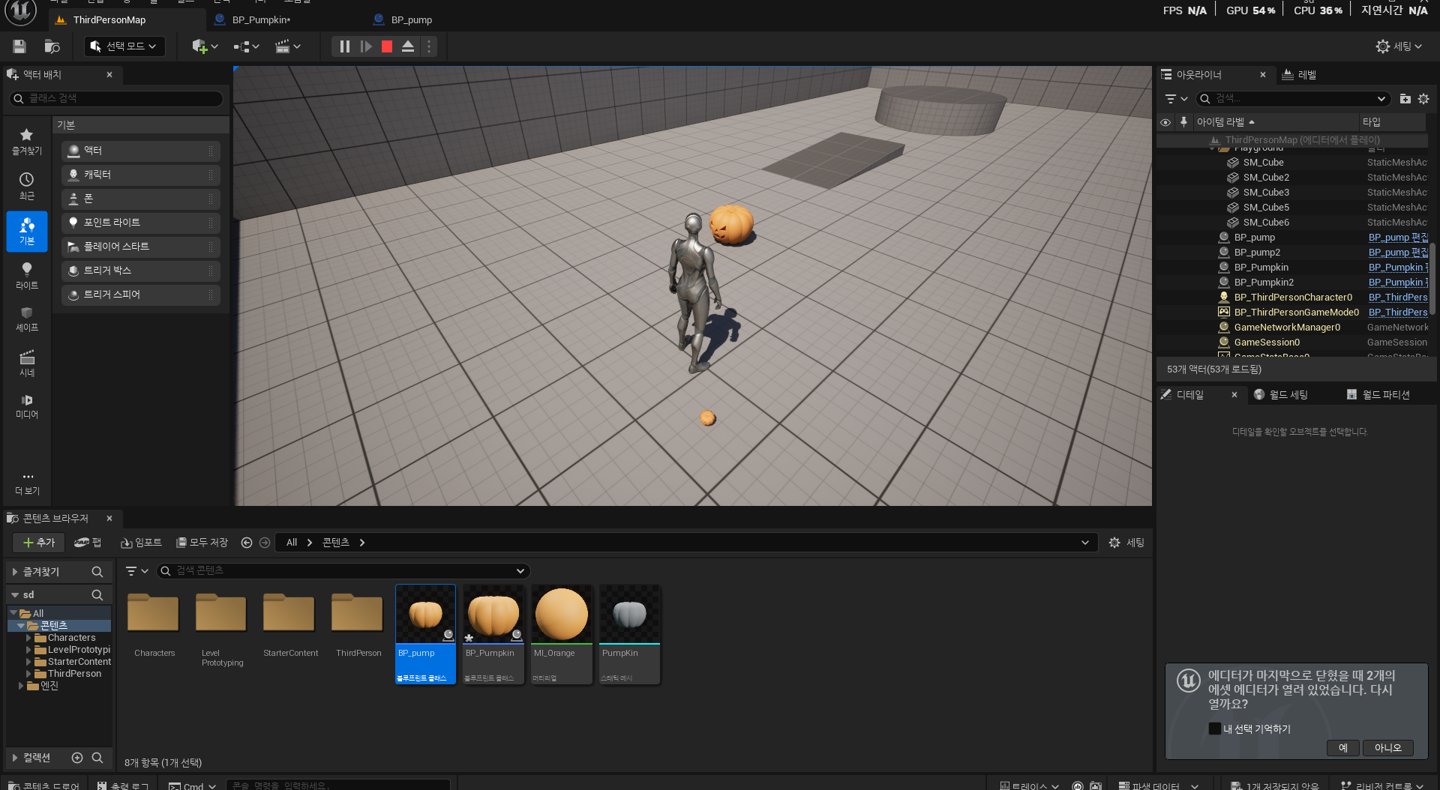Add a new collection with plus icon

[77, 758]
